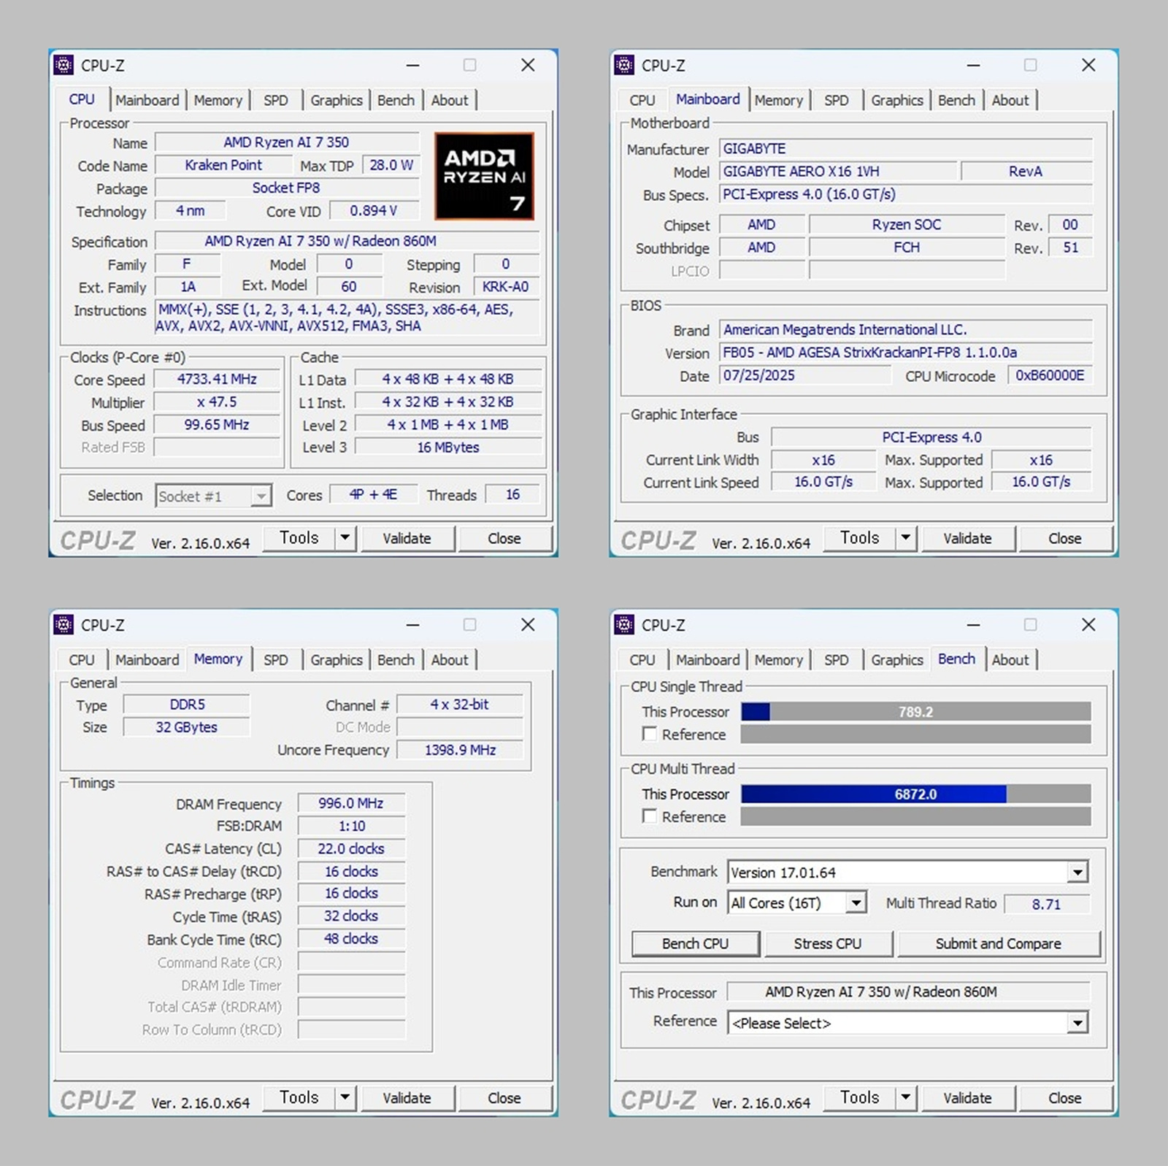Click the single thread score bar 789.2

click(x=916, y=712)
